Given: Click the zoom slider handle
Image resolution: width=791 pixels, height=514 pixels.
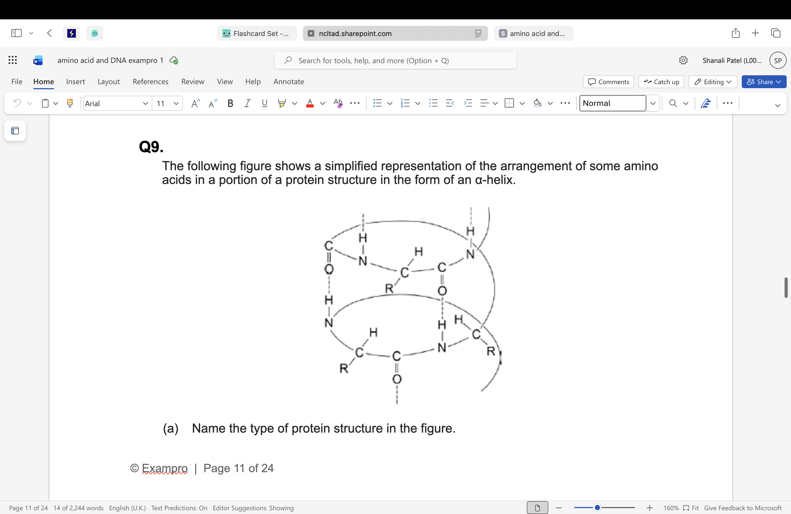Looking at the screenshot, I should coord(597,507).
